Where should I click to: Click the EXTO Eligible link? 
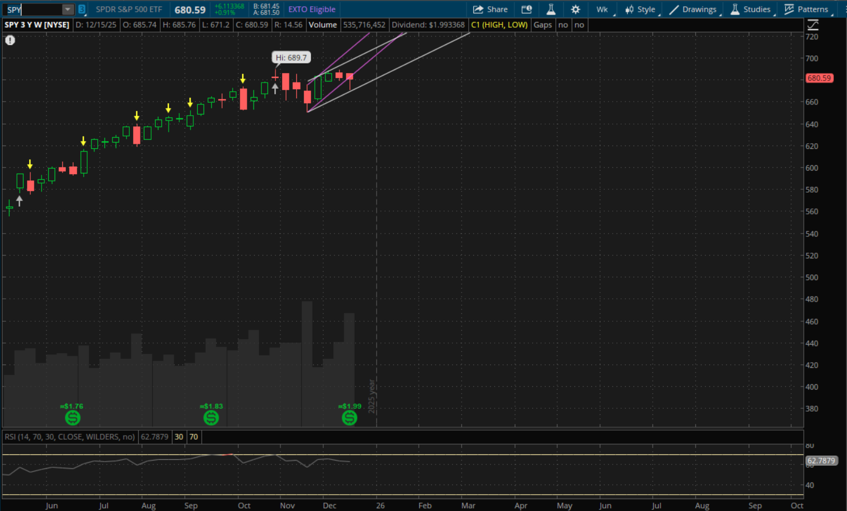312,10
